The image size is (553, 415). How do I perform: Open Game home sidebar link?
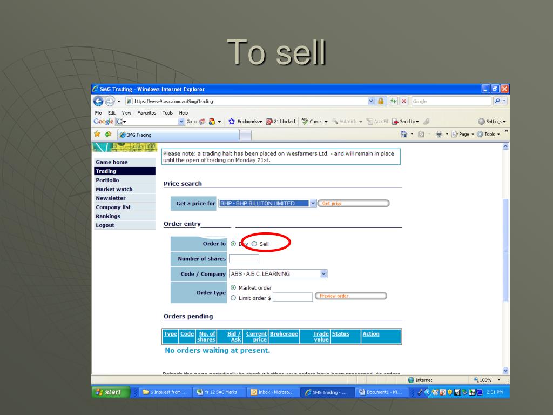[125, 162]
